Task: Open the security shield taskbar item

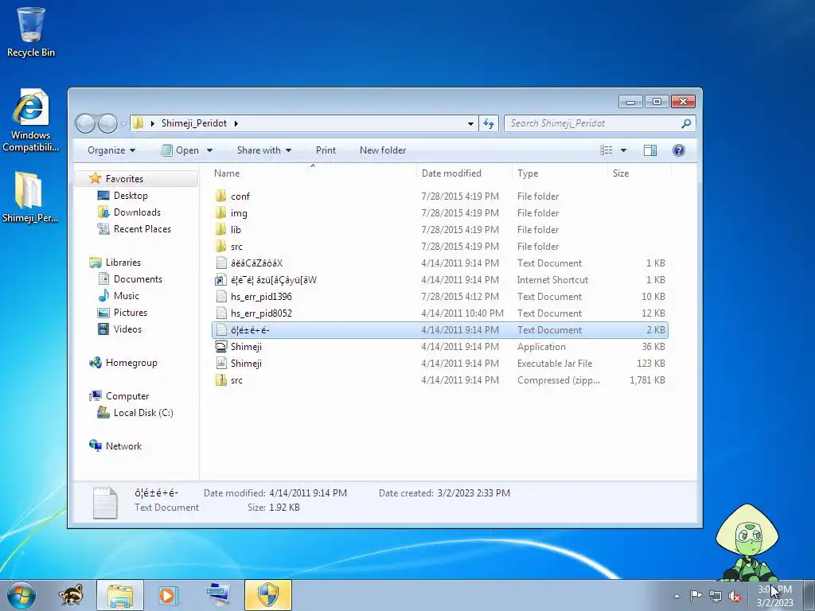Action: click(268, 595)
